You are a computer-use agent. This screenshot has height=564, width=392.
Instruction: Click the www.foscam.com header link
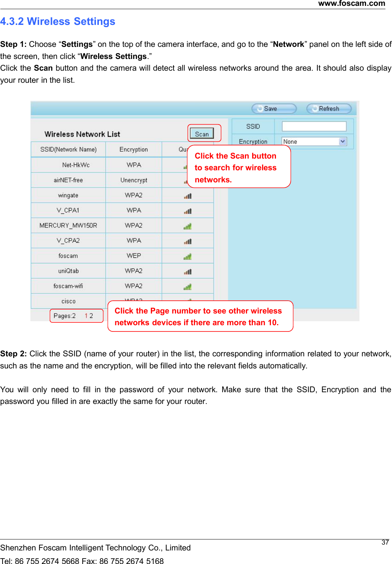[x=352, y=4]
